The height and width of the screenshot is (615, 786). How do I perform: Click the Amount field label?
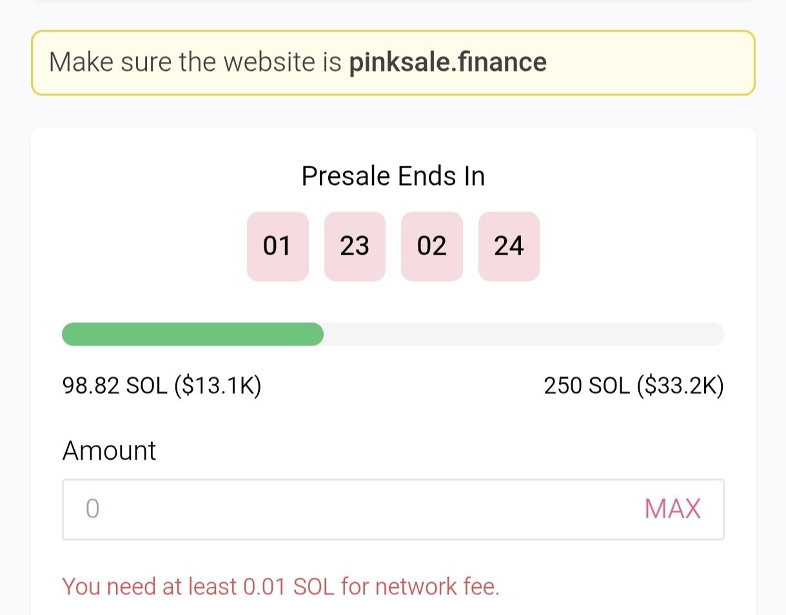point(109,451)
